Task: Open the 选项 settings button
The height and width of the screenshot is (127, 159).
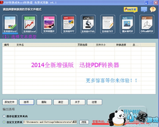Action: [26, 102]
